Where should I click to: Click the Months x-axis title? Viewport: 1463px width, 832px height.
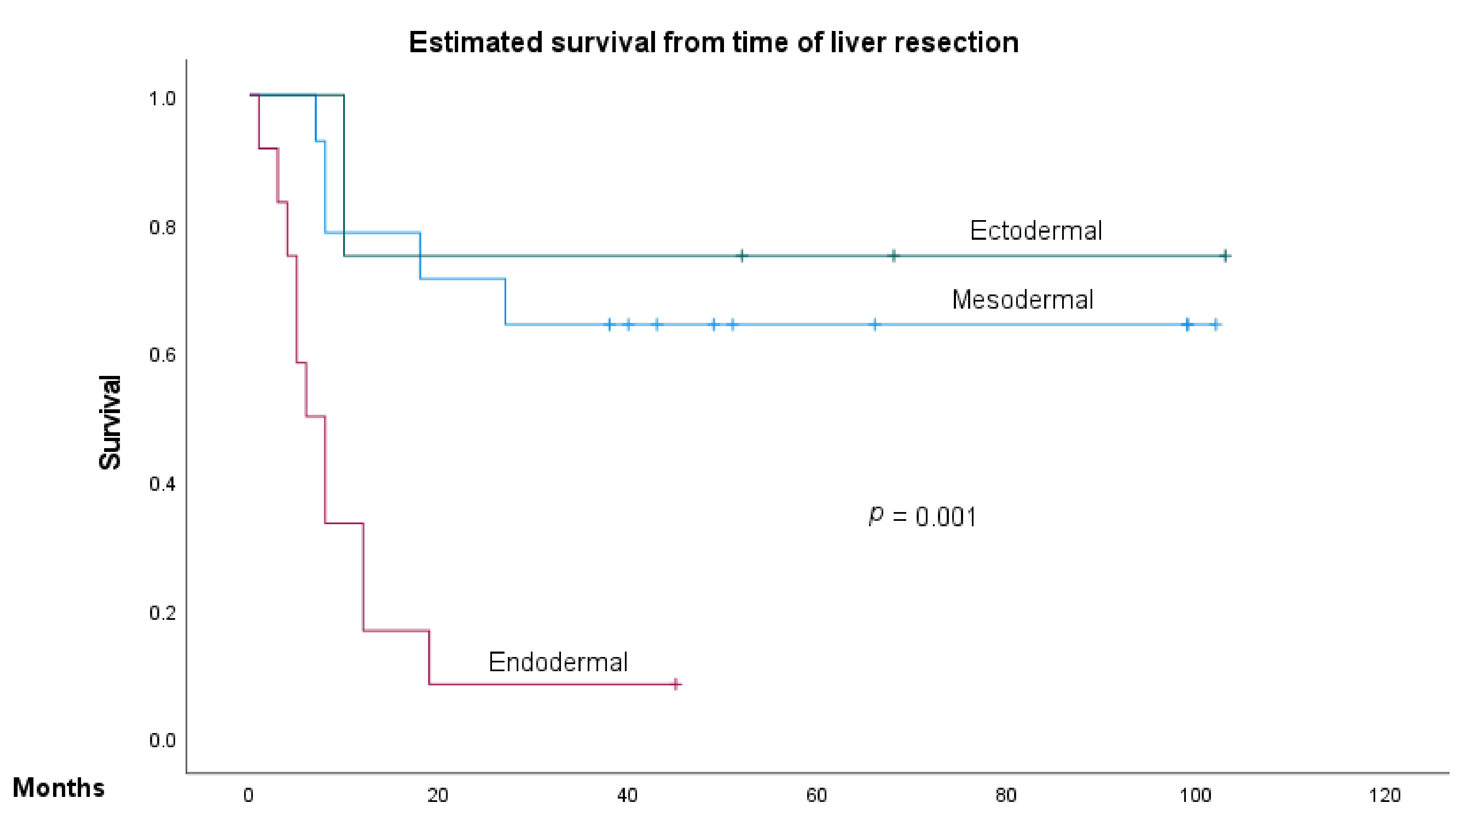click(59, 788)
